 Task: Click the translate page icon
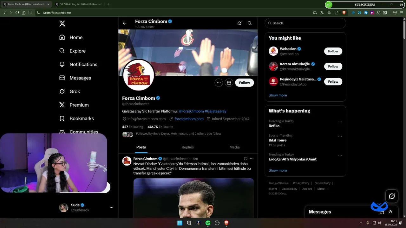[322, 13]
